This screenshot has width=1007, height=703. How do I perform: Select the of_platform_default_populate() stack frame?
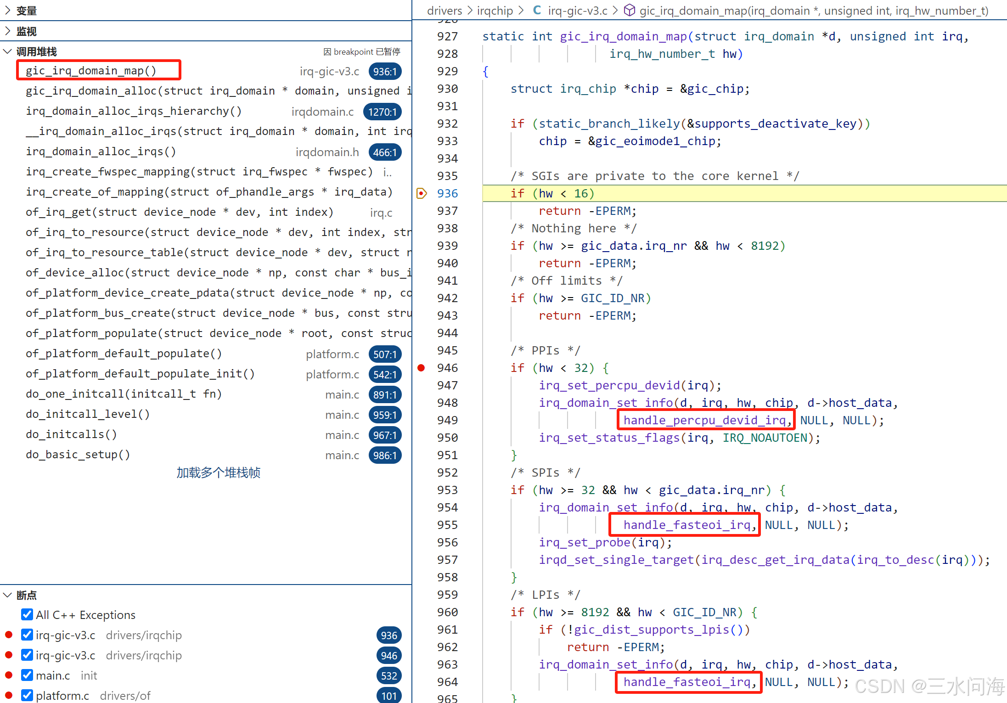click(x=124, y=354)
